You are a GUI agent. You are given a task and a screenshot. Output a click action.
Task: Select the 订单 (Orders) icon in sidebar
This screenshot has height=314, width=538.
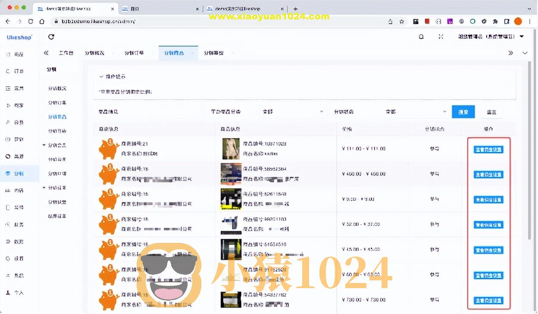(19, 71)
